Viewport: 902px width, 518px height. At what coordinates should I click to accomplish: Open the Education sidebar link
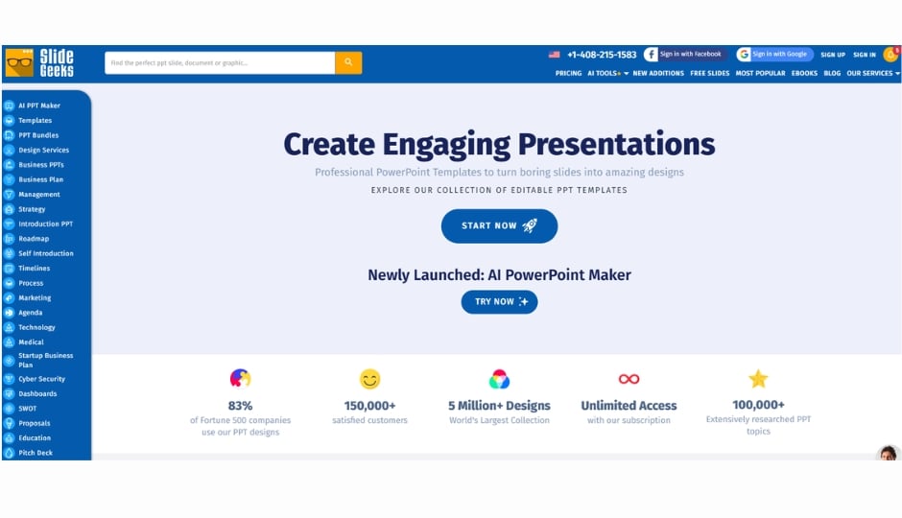coord(35,438)
